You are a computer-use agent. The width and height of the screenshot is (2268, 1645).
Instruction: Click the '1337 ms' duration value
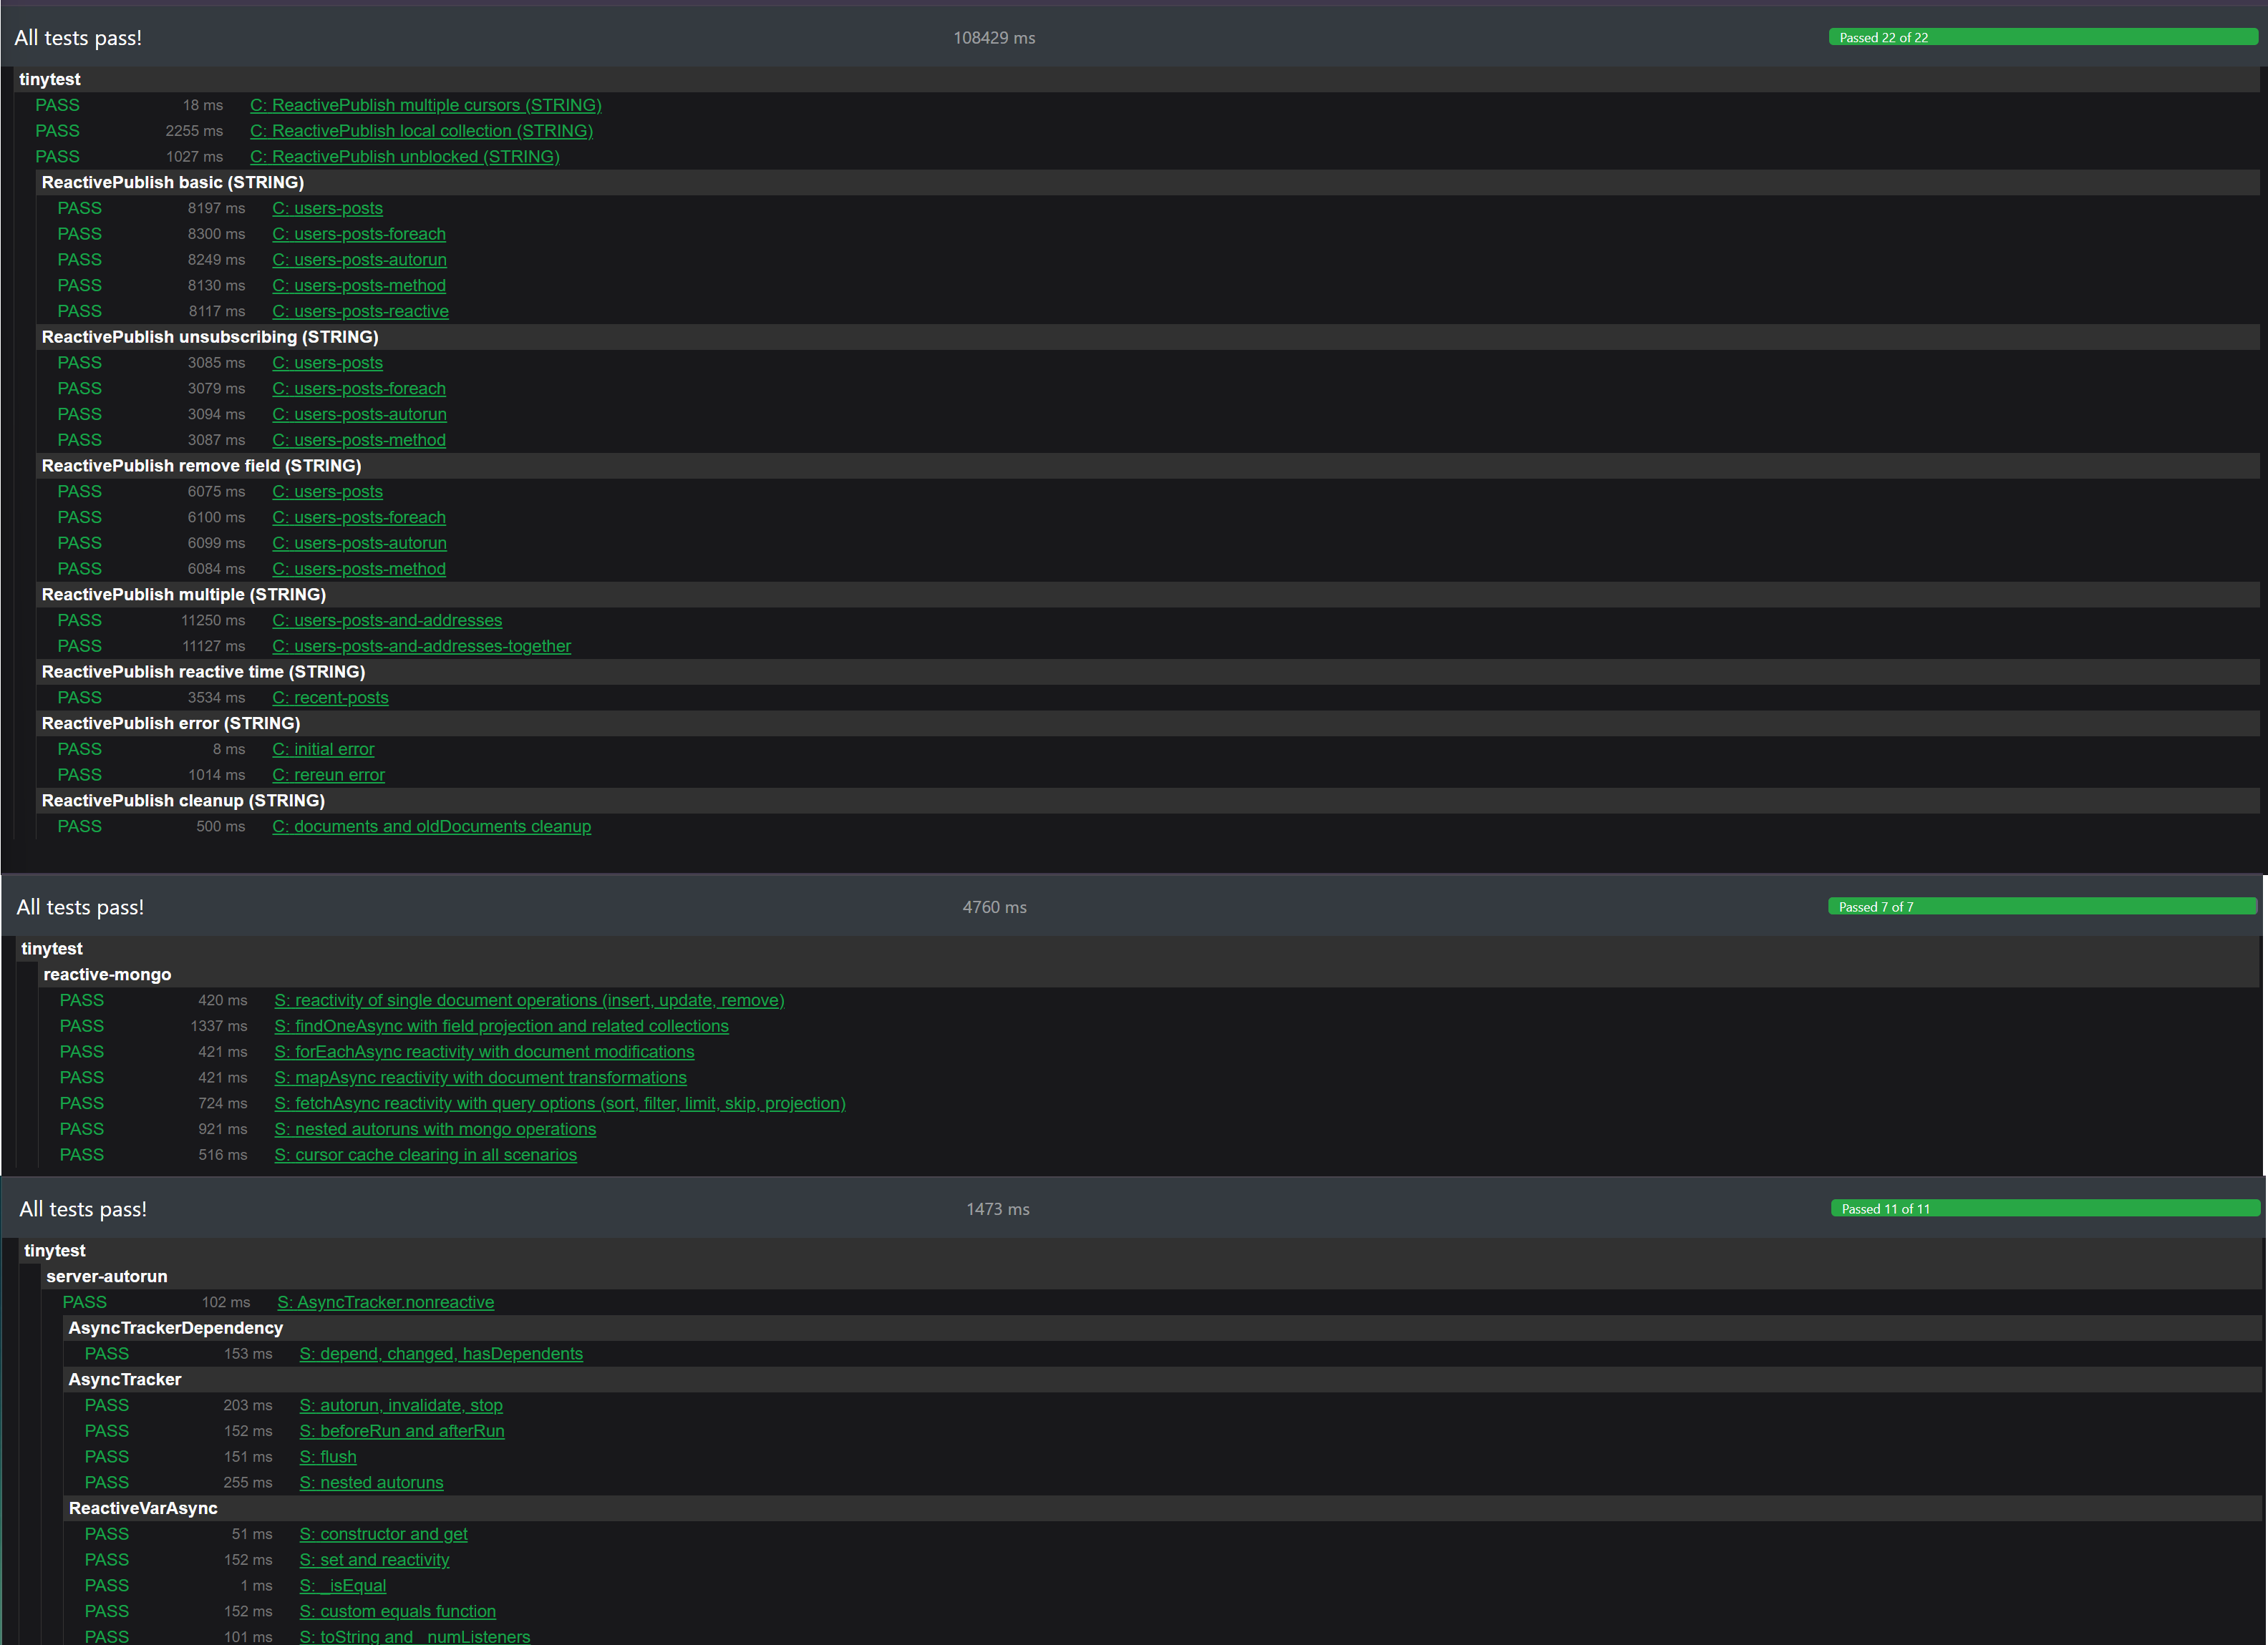(219, 1026)
